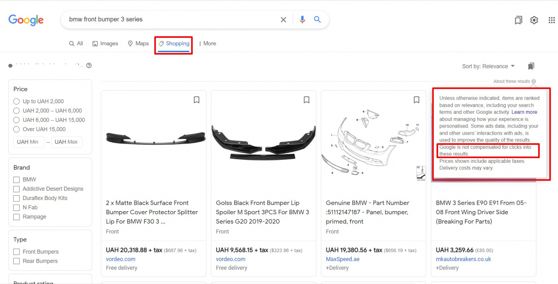The height and width of the screenshot is (284, 558).
Task: Clear the search box with the X icon
Action: [x=283, y=20]
